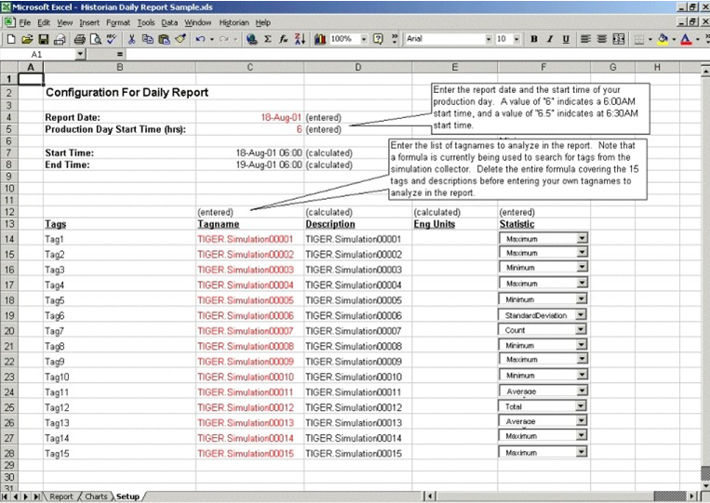The image size is (710, 503).
Task: Jump to last sheet tab arrow
Action: click(36, 496)
